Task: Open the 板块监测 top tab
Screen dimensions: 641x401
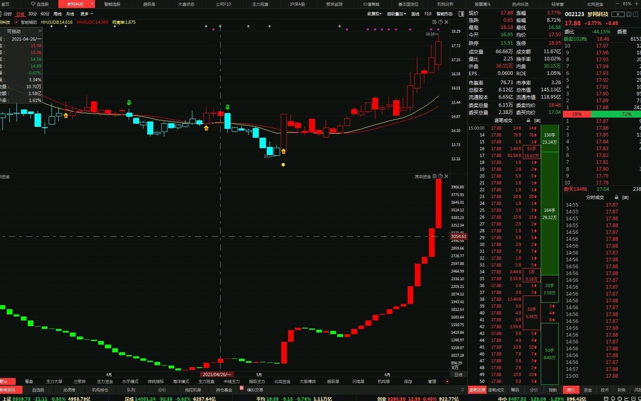Action: pos(334,4)
